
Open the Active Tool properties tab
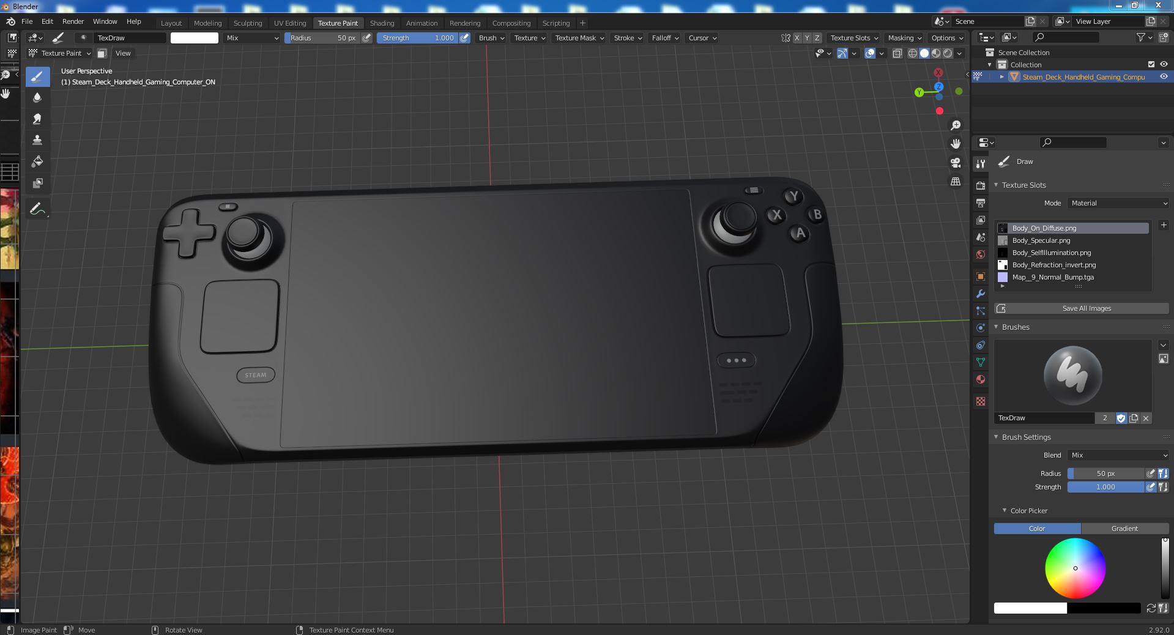pyautogui.click(x=981, y=164)
